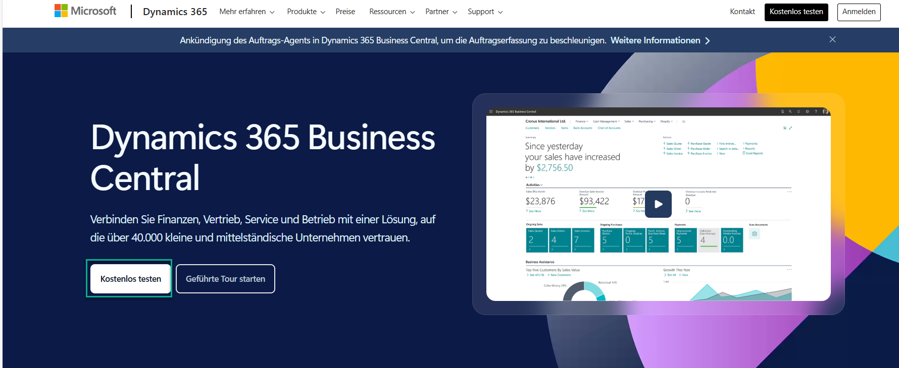Click the black Kostenlos testen header button
Screen dimensions: 899x368
[796, 12]
